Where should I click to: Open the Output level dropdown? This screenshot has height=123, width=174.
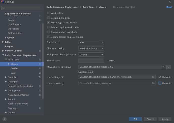91,42
